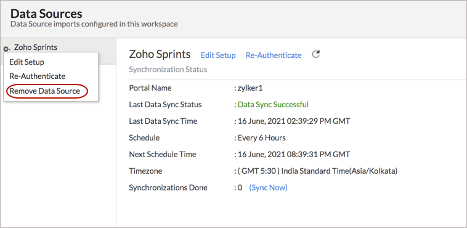Open the blue Edit Setup link in details header
Viewport: 467px width, 228px height.
[218, 55]
